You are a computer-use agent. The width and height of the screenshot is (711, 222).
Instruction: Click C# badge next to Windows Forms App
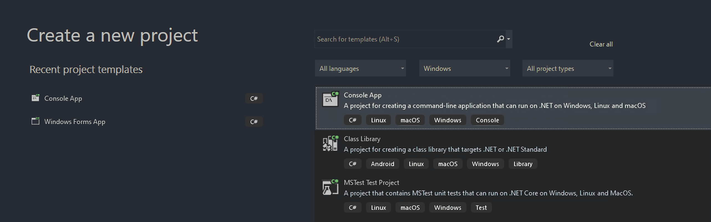point(254,122)
